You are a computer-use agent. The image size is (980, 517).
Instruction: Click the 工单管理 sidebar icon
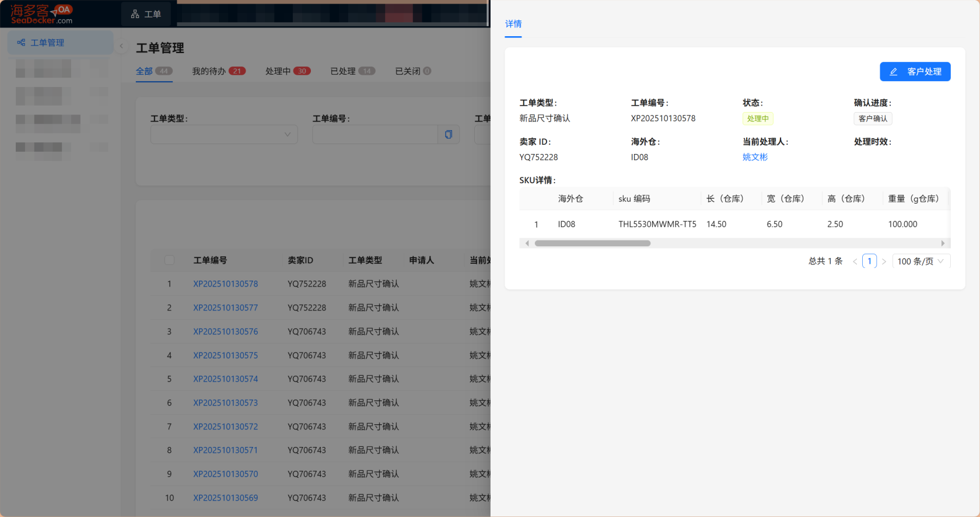coord(21,43)
